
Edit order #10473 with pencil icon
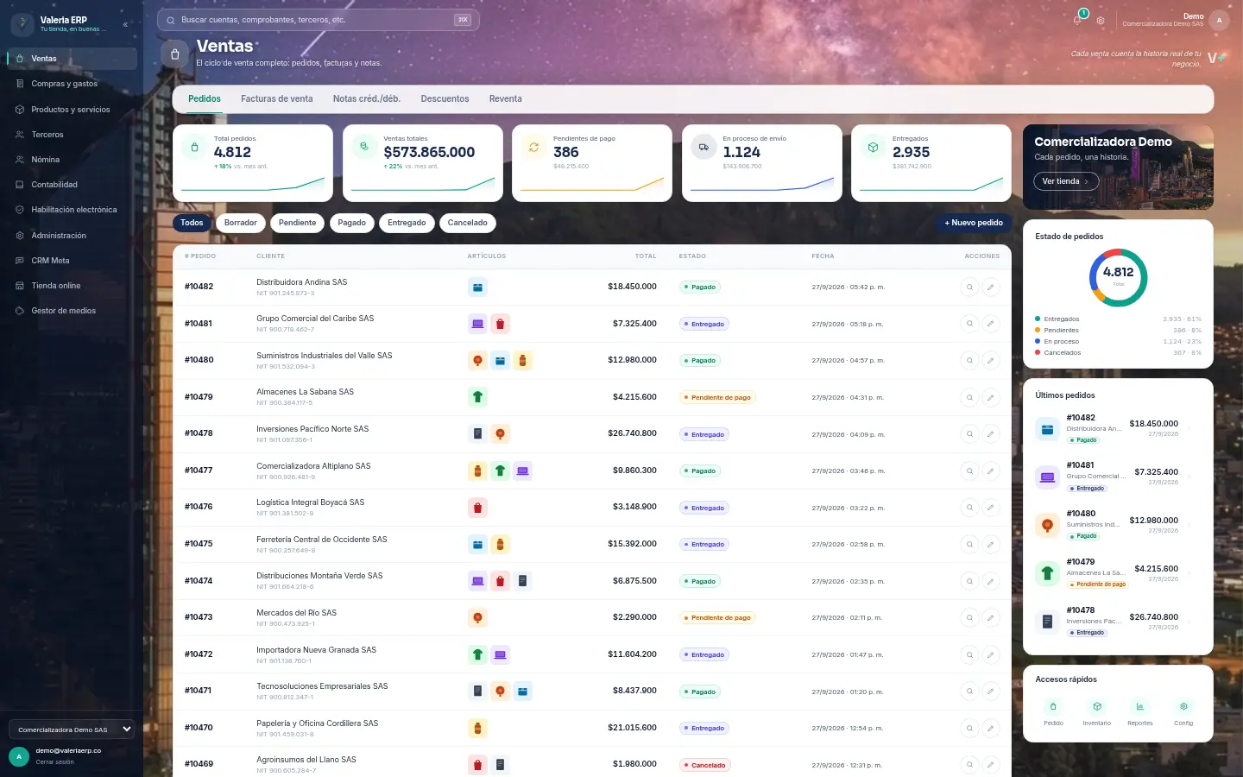(x=991, y=617)
